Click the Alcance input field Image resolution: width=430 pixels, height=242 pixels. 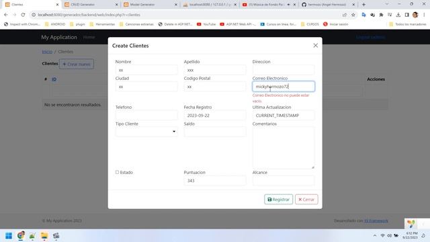[x=284, y=181]
